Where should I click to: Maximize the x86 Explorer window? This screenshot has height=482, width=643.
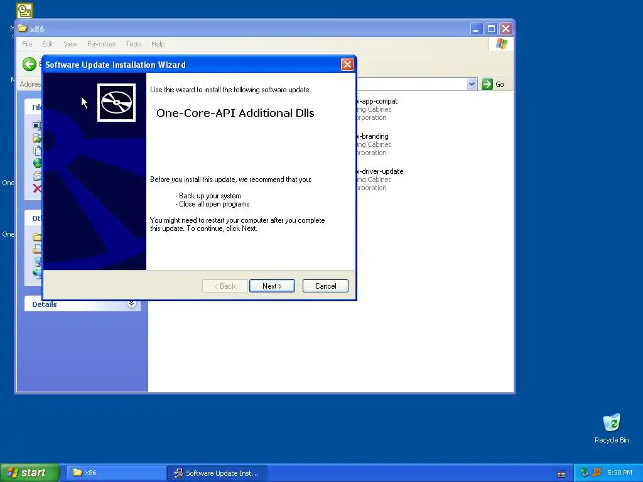click(491, 29)
